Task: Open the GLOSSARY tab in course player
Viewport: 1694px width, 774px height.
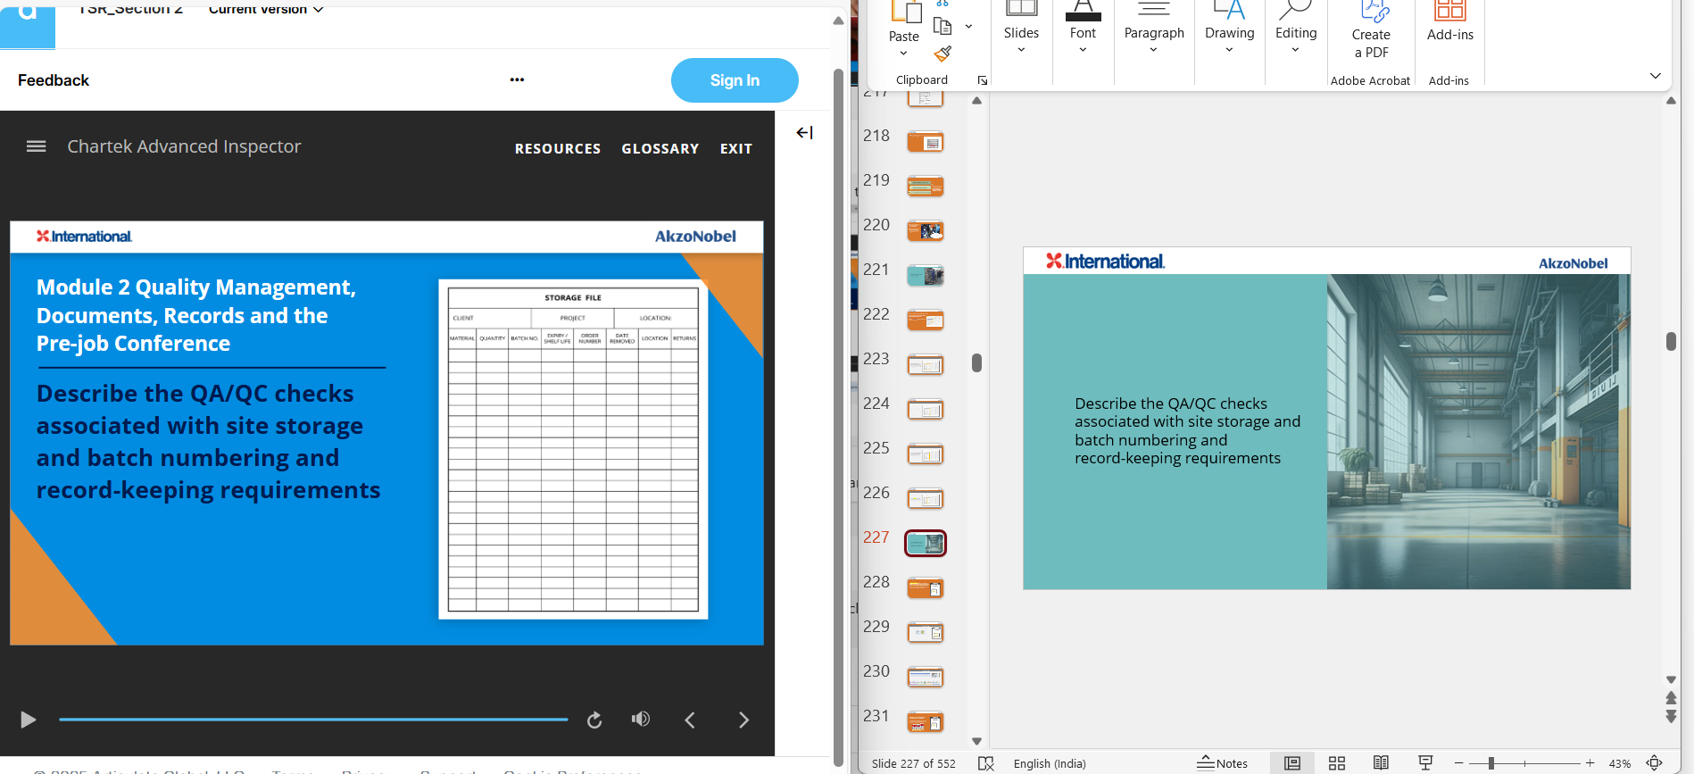Action: click(660, 149)
